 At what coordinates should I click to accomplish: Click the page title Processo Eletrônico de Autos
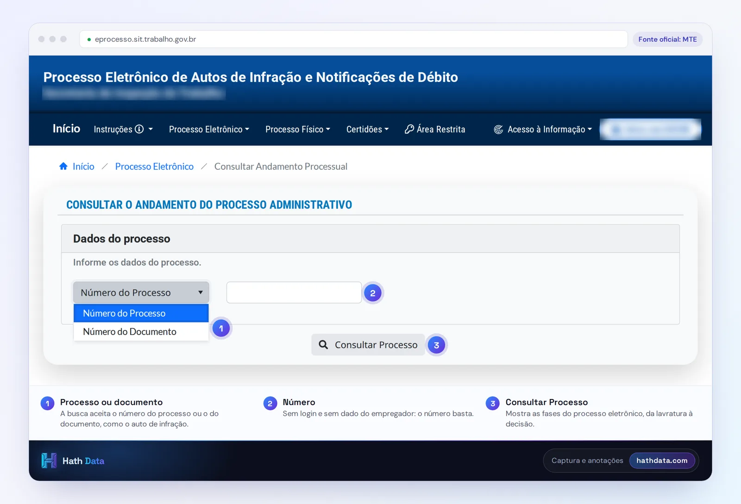pos(251,77)
